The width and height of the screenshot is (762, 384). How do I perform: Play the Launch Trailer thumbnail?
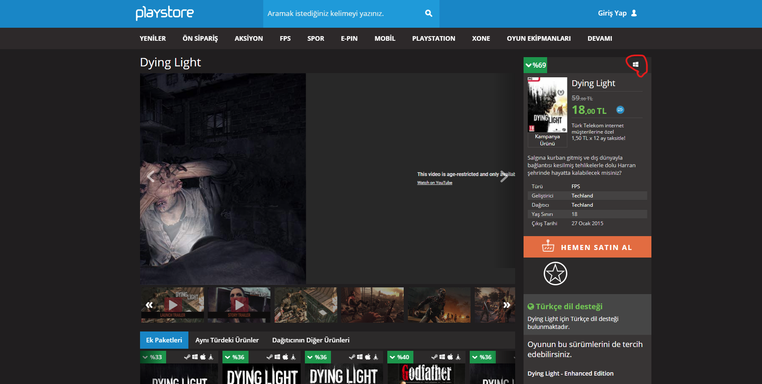pos(173,305)
